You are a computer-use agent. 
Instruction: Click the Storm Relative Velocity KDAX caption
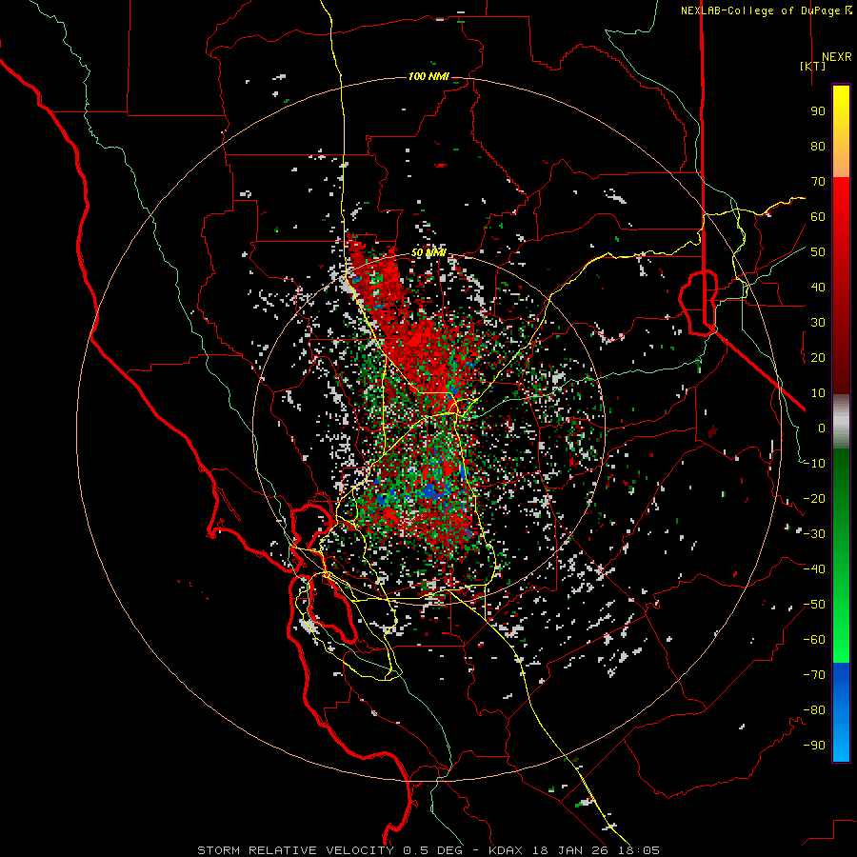point(428,850)
